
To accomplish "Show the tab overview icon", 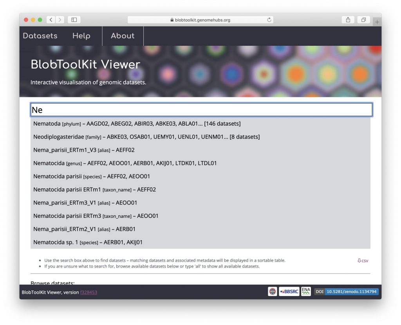I will [363, 20].
